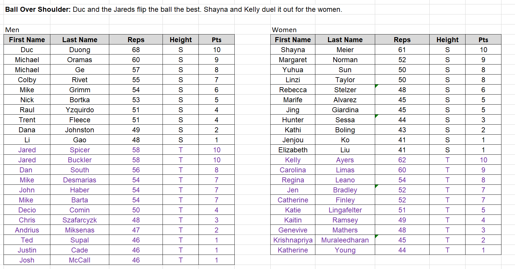Click the Women table's Pts header
Screen dimensions: 515x269
pos(483,39)
